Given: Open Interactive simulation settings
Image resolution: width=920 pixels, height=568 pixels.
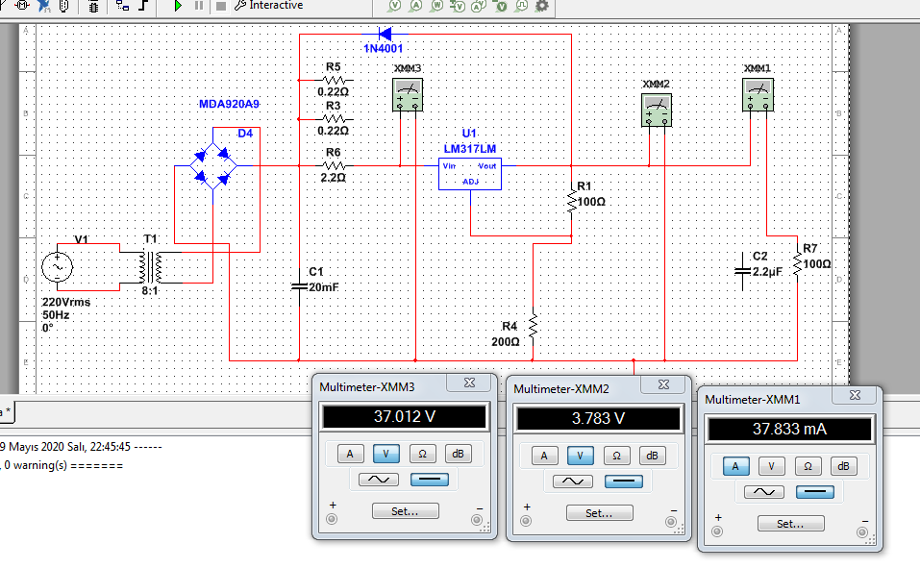Looking at the screenshot, I should 269,6.
